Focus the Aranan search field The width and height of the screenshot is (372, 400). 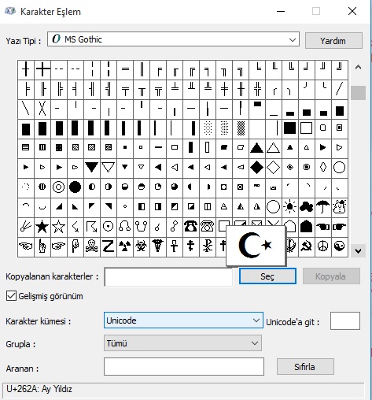point(184,366)
